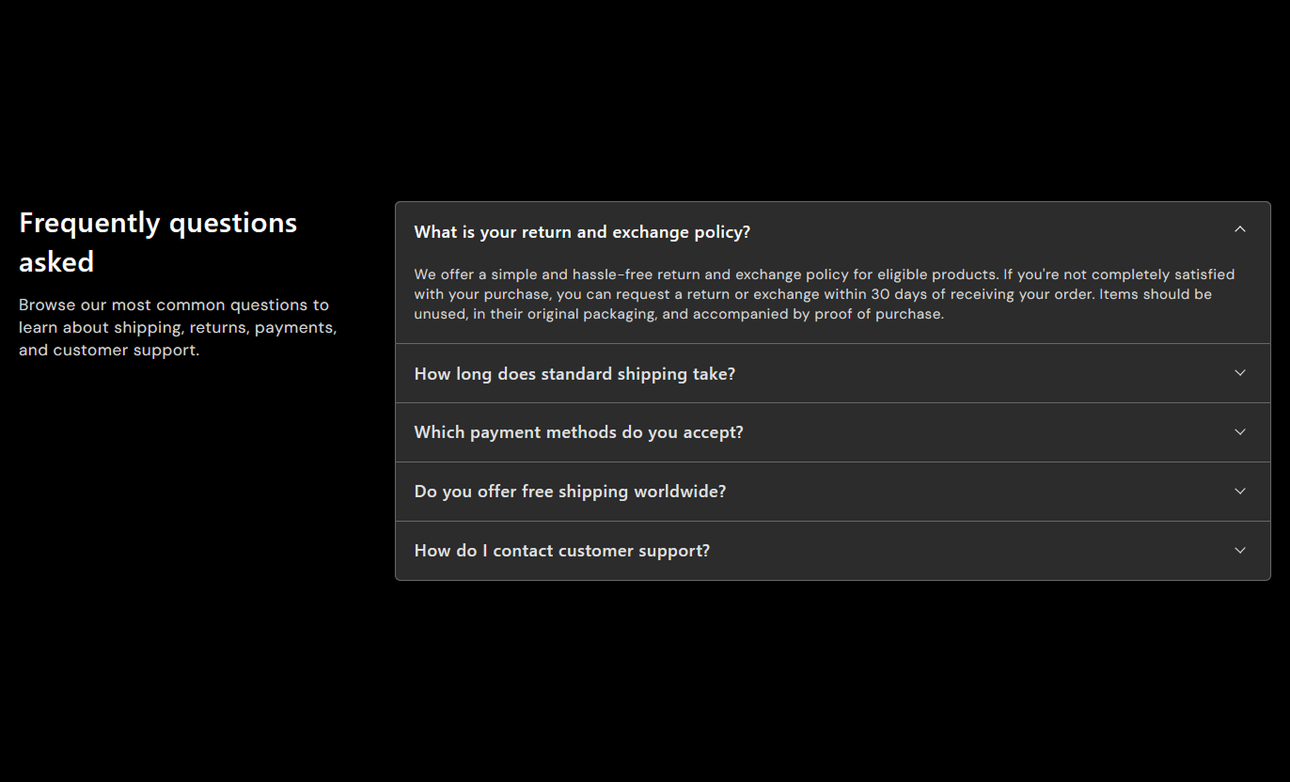
Task: Expand "Do you offer free shipping worldwide?"
Action: point(832,492)
